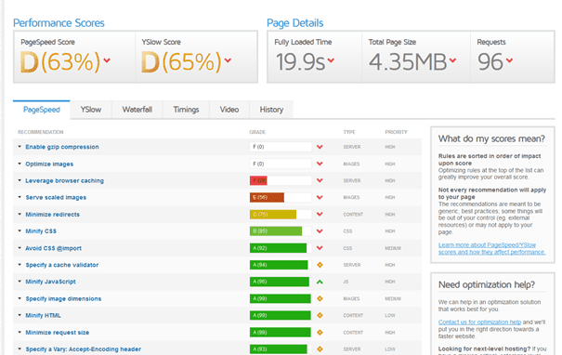
Task: Click red down arrow for Minify CSS
Action: [x=320, y=230]
